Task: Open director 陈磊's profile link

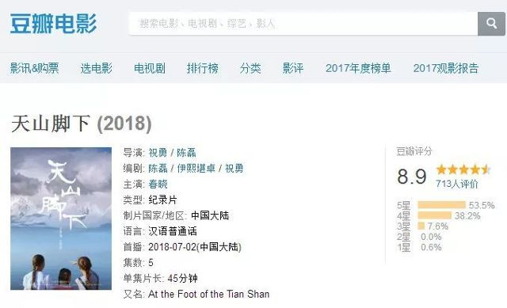Action: pyautogui.click(x=186, y=153)
